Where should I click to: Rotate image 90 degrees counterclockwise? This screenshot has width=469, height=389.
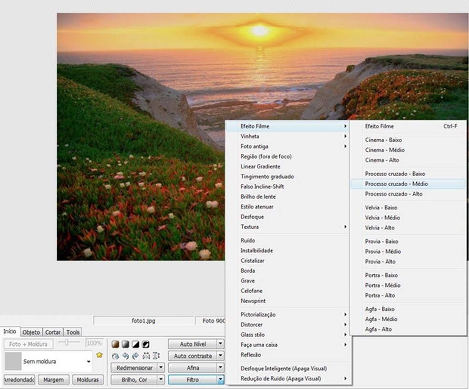pos(125,356)
